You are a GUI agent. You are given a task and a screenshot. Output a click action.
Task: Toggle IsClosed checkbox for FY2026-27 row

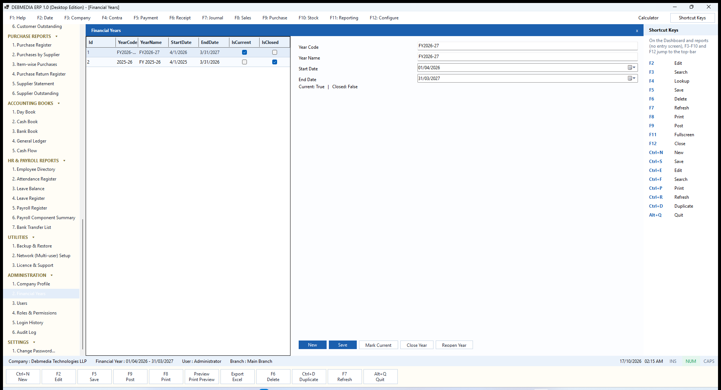click(x=274, y=52)
